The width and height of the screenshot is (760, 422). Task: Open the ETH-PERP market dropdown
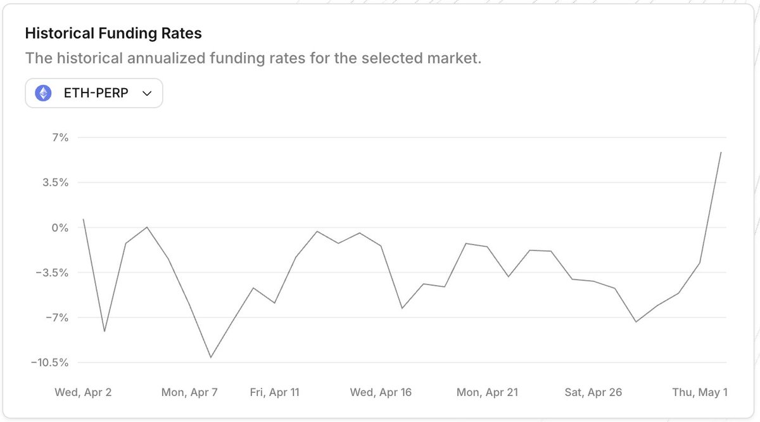click(x=94, y=93)
